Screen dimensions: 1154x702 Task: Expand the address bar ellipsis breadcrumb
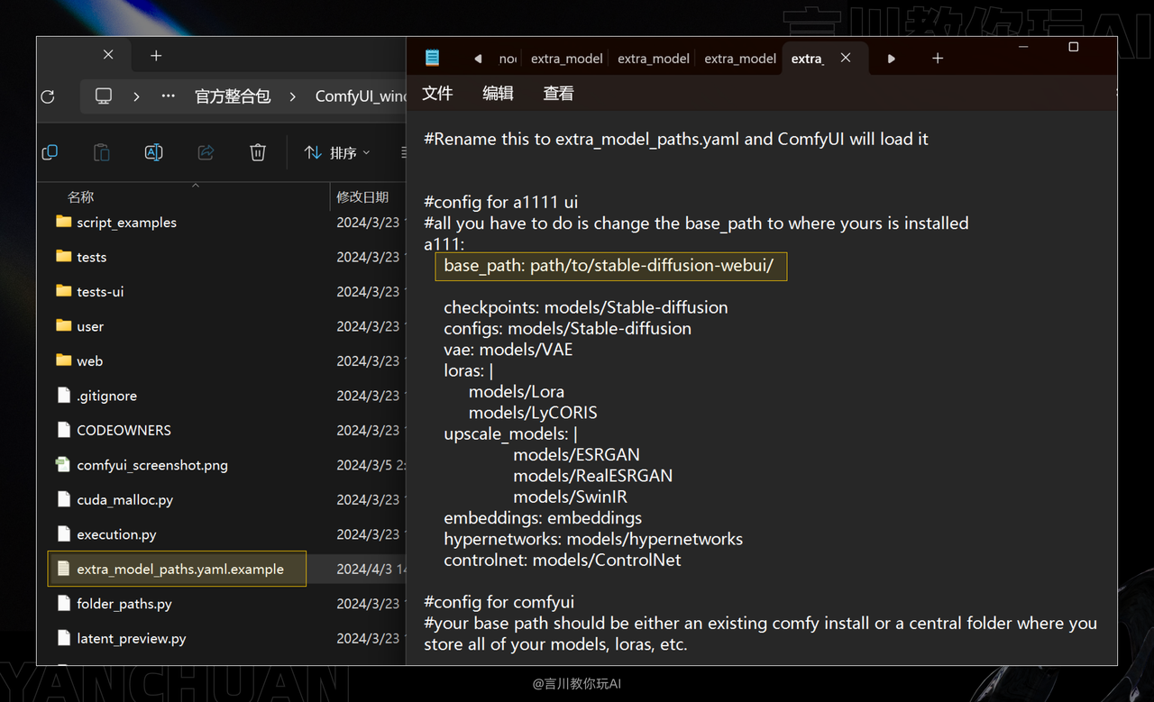click(x=168, y=96)
